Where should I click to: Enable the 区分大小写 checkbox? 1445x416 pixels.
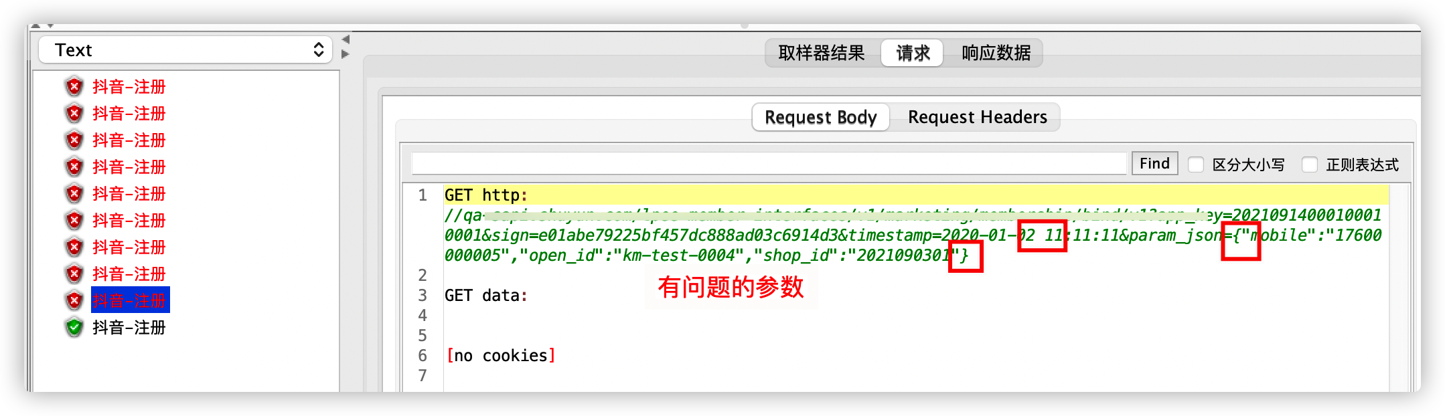click(x=1196, y=165)
